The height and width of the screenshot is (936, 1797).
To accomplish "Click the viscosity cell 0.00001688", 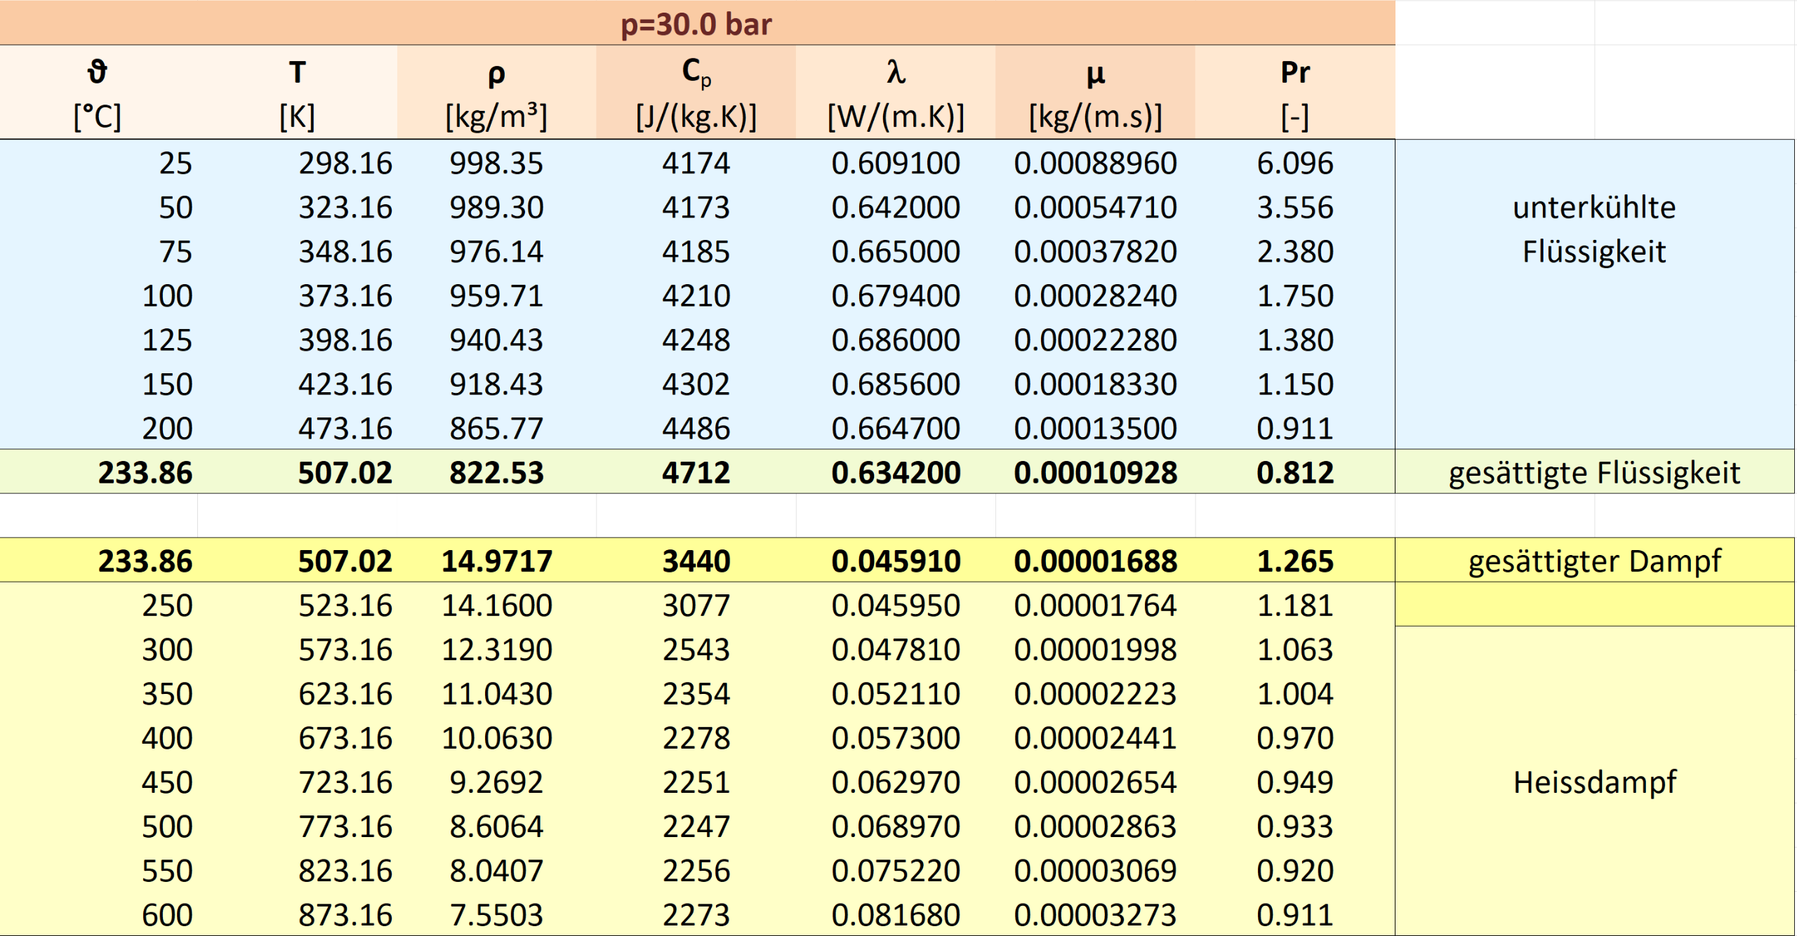I will 1095,561.
